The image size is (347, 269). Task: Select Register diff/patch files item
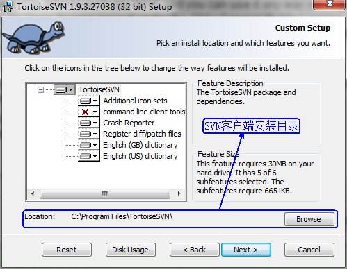pos(142,134)
